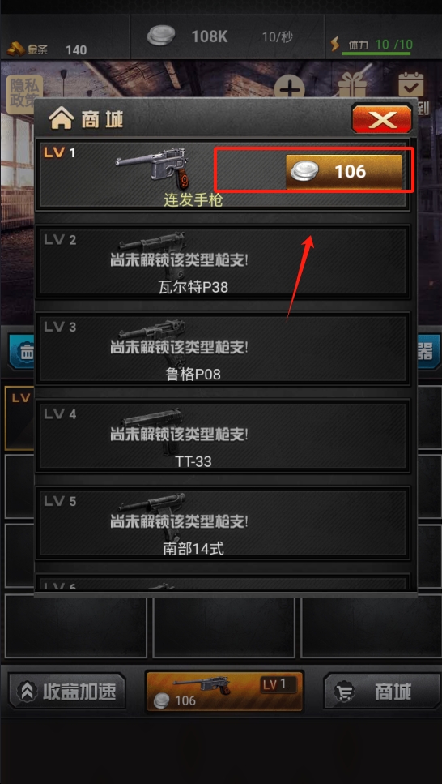Viewport: 442px width, 784px height.
Task: Open the 收益加速 income boost button
Action: pyautogui.click(x=67, y=691)
